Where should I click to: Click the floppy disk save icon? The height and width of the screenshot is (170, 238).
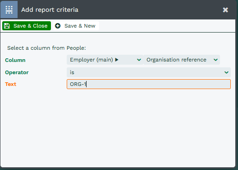pos(7,26)
